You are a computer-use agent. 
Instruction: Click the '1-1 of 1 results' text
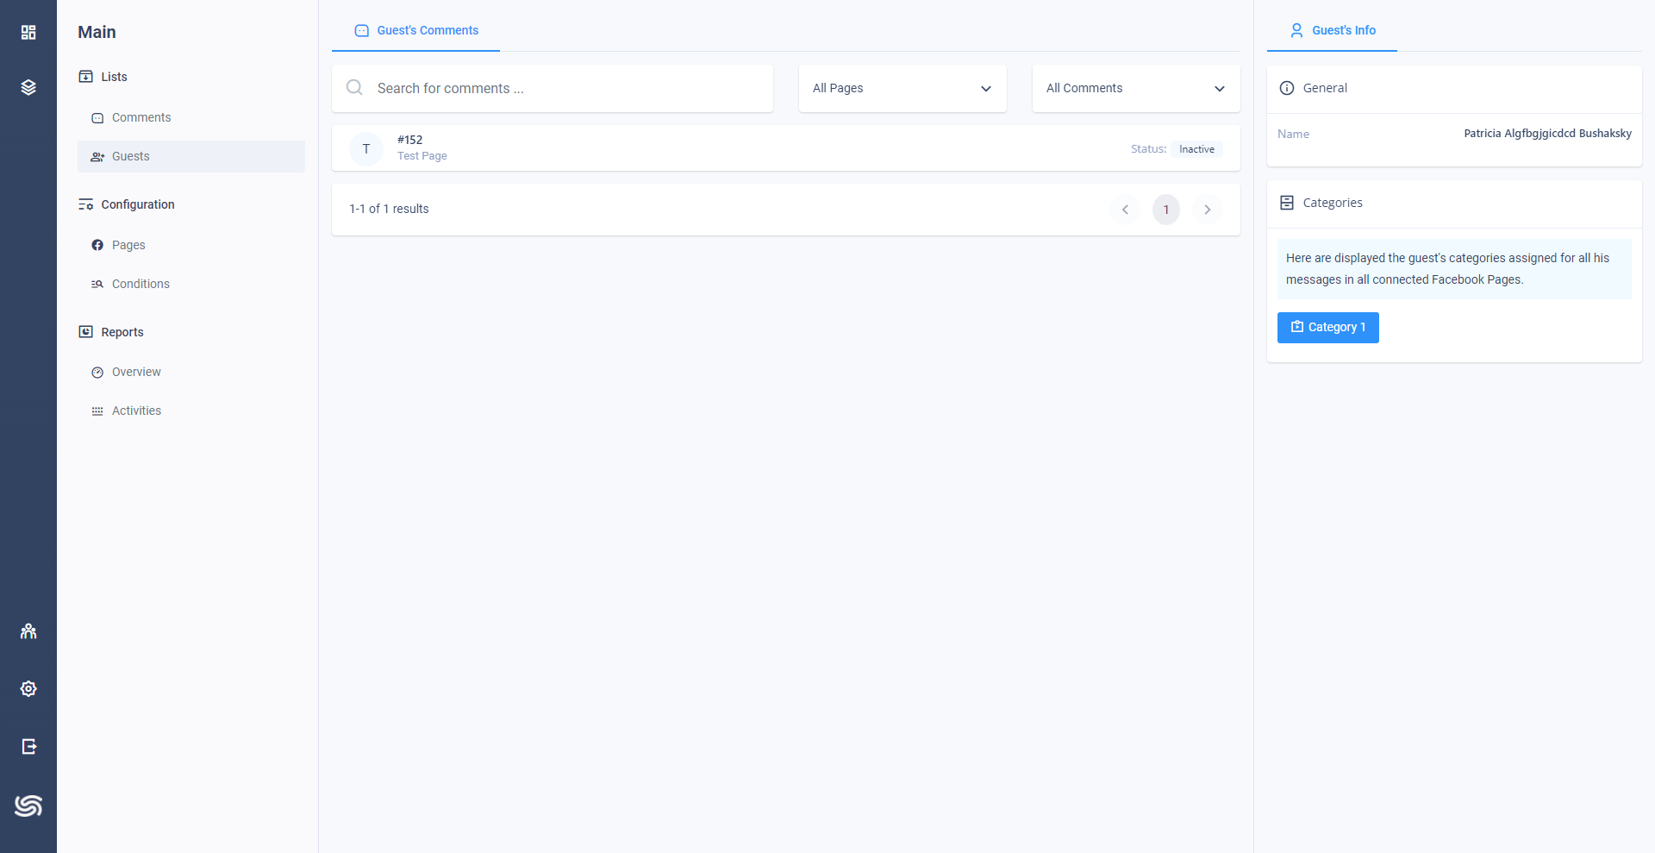[389, 209]
